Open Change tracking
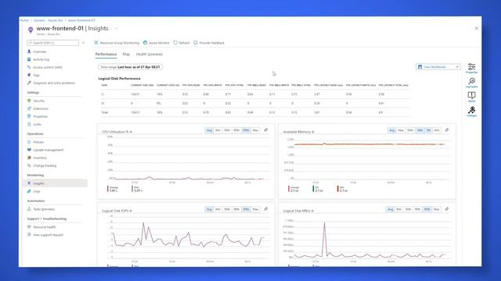 (45, 166)
